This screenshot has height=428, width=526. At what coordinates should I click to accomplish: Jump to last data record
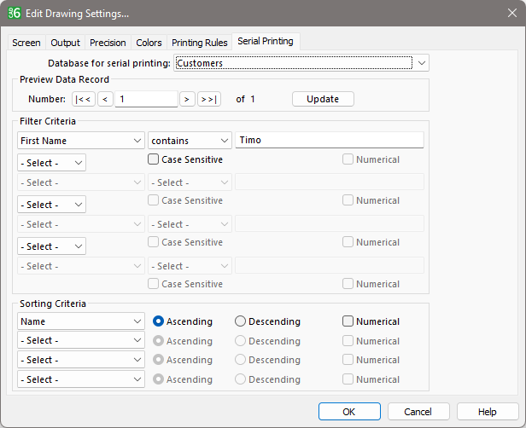click(x=209, y=99)
